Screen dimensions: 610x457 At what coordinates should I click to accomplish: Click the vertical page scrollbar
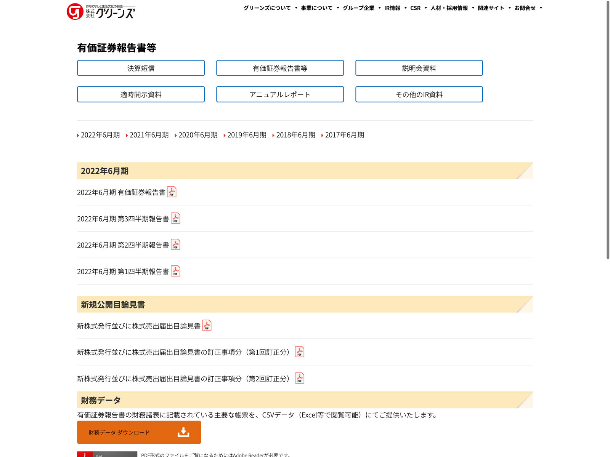click(x=608, y=129)
